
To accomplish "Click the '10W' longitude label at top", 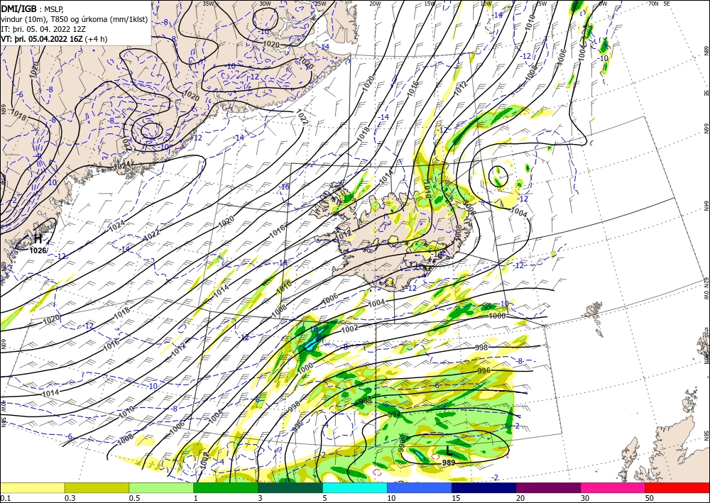I will point(486,3).
